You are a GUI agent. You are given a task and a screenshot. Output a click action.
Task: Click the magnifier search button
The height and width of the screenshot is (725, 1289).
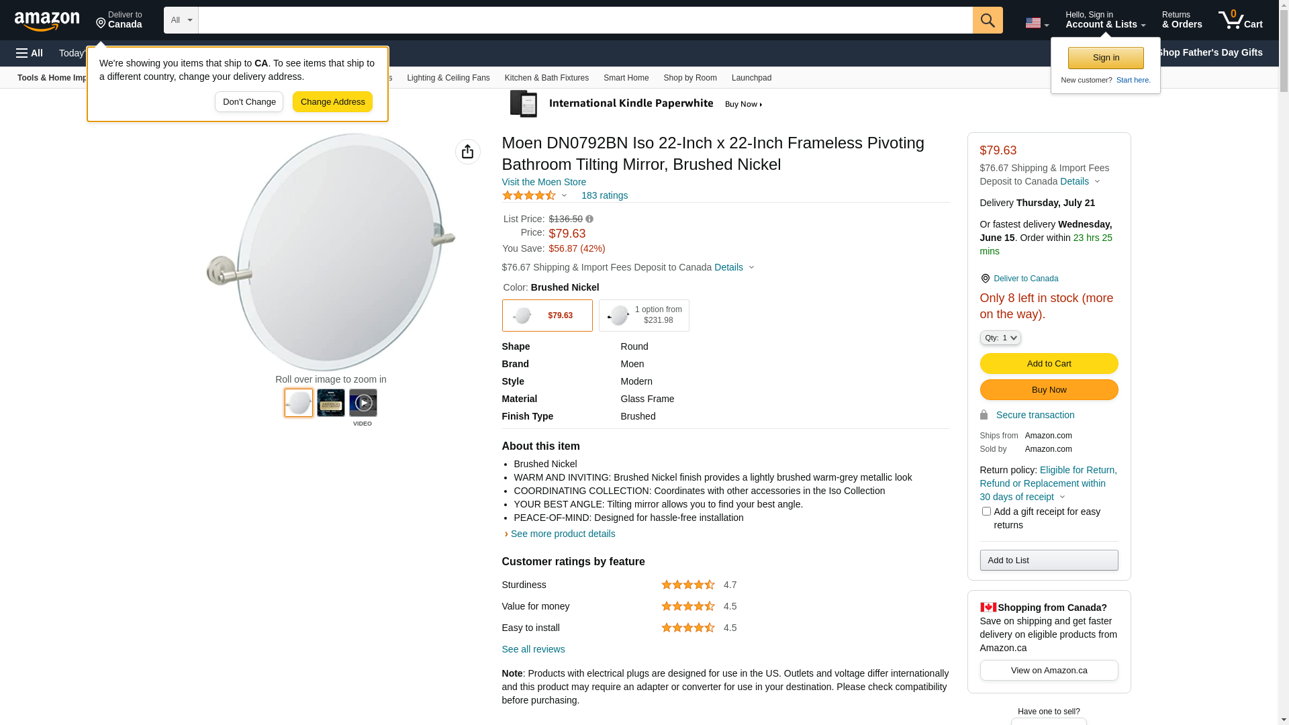987,20
